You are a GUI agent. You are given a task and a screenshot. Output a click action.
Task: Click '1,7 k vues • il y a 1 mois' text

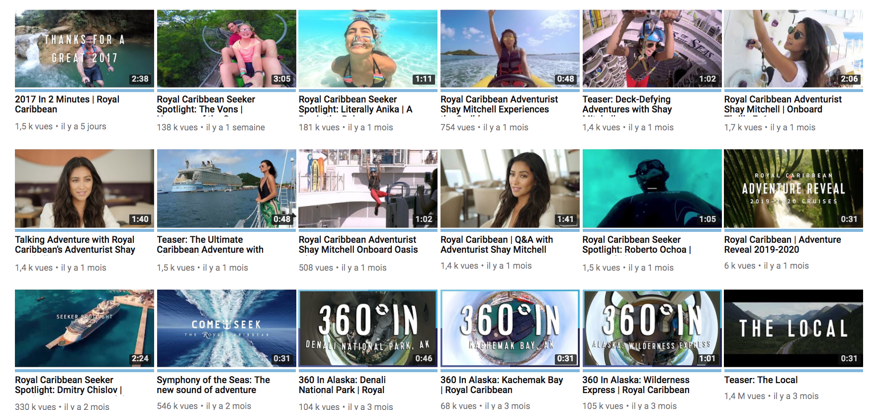tap(770, 127)
